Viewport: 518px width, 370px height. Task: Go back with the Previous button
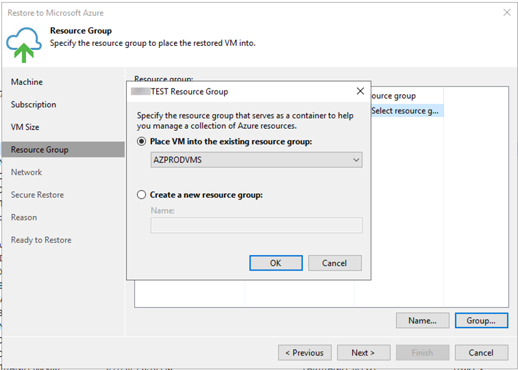(305, 352)
